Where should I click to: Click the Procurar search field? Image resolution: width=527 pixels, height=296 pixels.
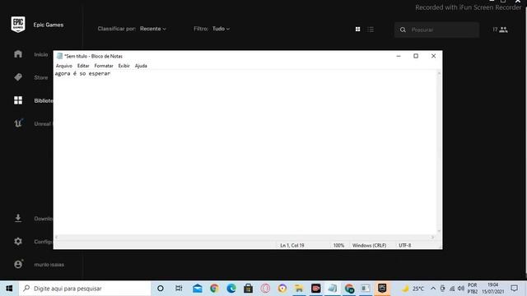pos(436,30)
